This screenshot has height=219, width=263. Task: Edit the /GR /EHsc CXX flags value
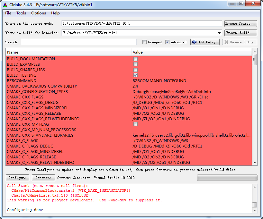171,97
